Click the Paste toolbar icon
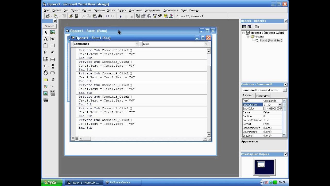 point(94,16)
